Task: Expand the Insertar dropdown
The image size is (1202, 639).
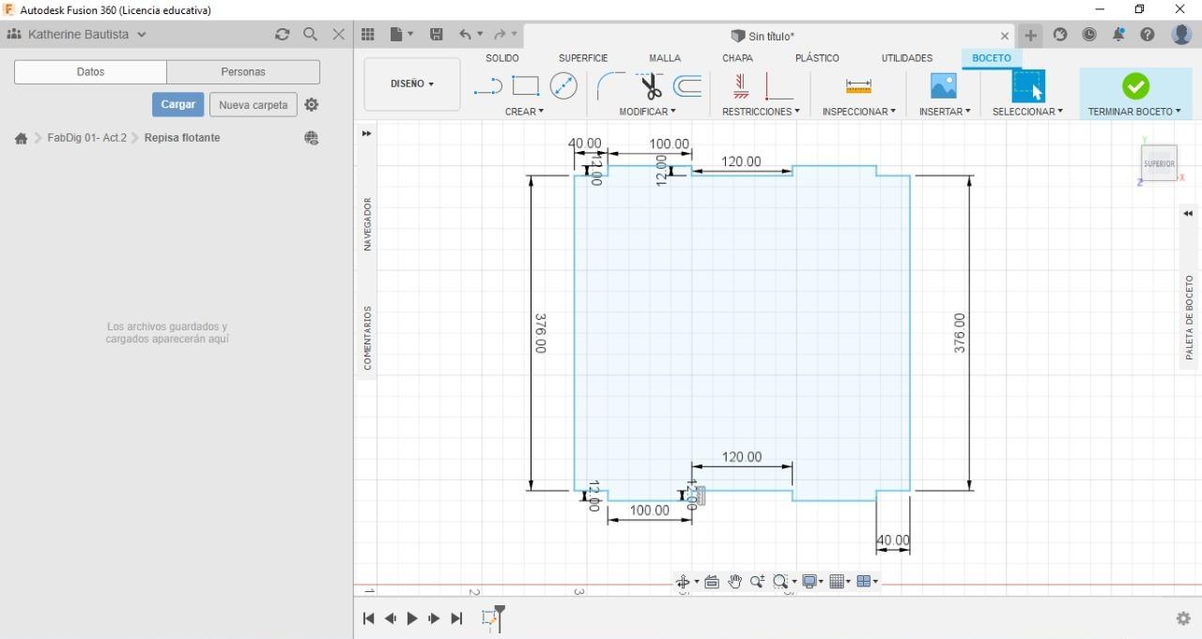Action: click(x=945, y=112)
